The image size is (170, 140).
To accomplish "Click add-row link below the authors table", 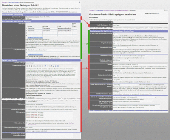I will [35, 38].
